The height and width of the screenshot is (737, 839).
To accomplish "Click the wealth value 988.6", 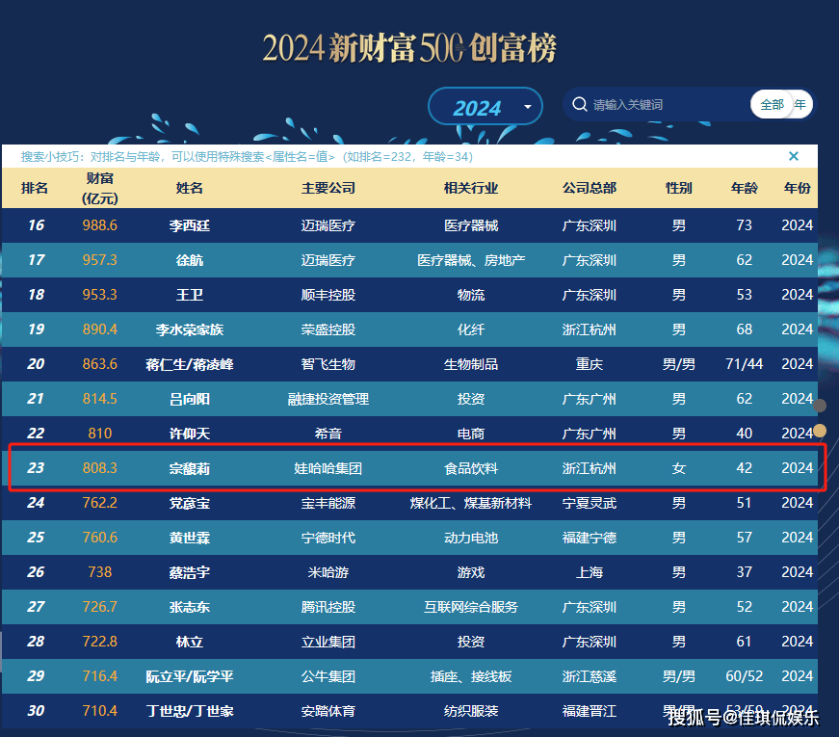I will (x=99, y=225).
